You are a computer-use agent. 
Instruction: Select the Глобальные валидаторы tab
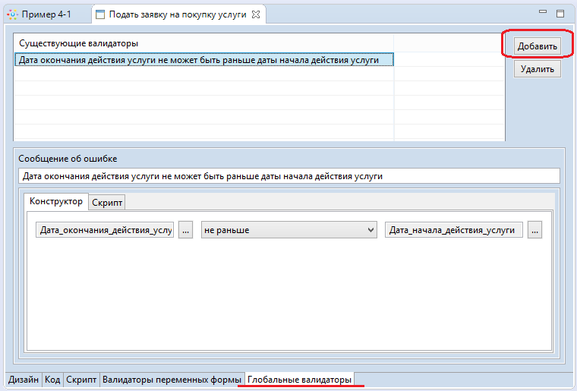point(299,379)
